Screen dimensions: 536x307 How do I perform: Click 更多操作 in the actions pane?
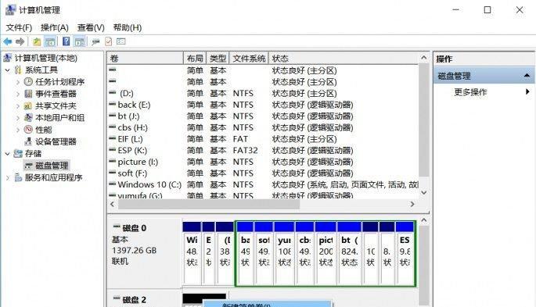pyautogui.click(x=470, y=92)
